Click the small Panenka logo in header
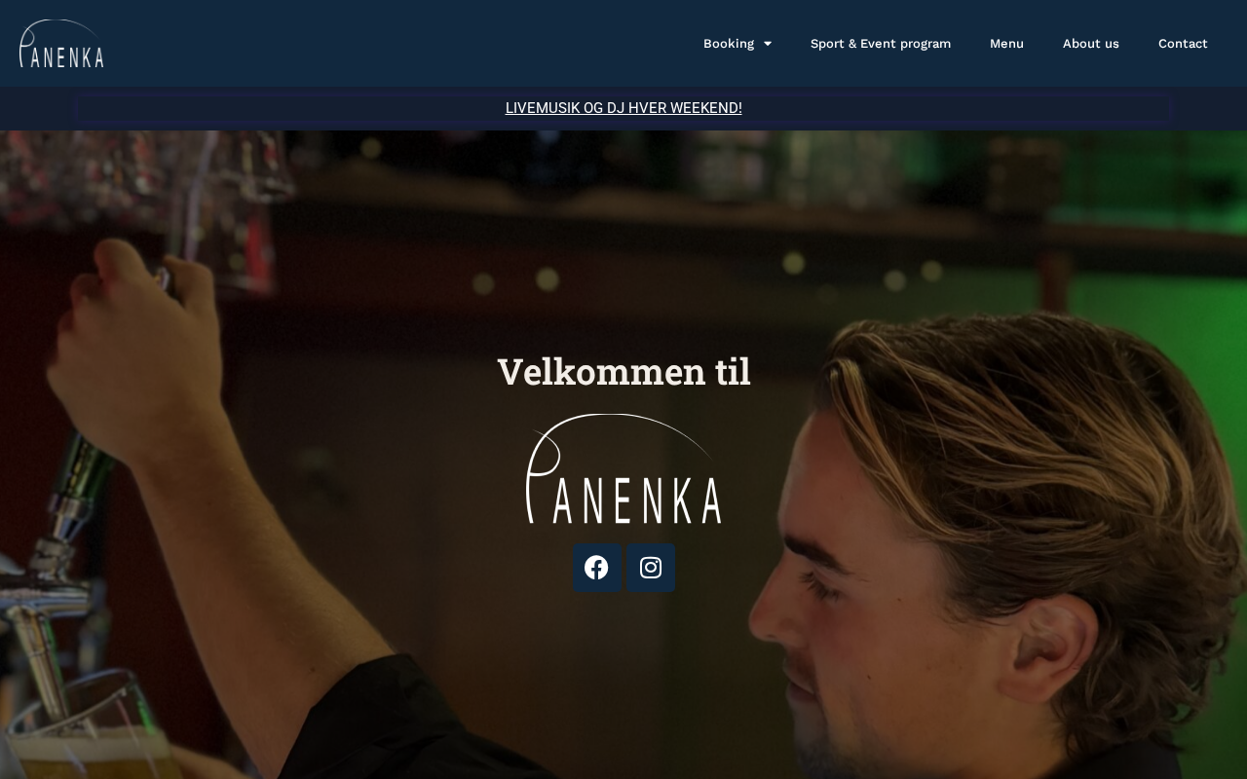This screenshot has width=1247, height=779. 61,43
